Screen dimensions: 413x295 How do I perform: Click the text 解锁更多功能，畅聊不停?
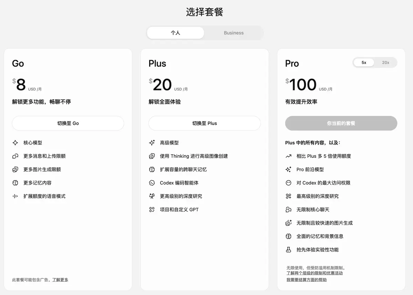(x=41, y=102)
